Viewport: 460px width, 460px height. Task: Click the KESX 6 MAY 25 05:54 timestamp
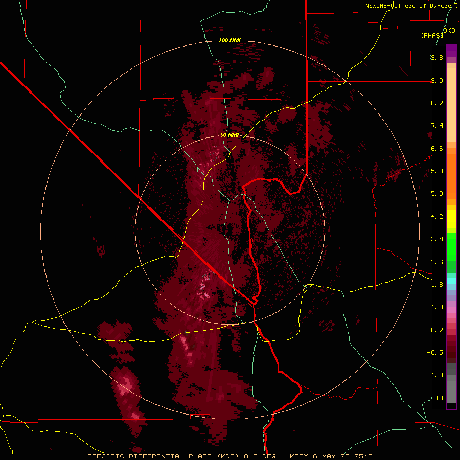pyautogui.click(x=333, y=456)
